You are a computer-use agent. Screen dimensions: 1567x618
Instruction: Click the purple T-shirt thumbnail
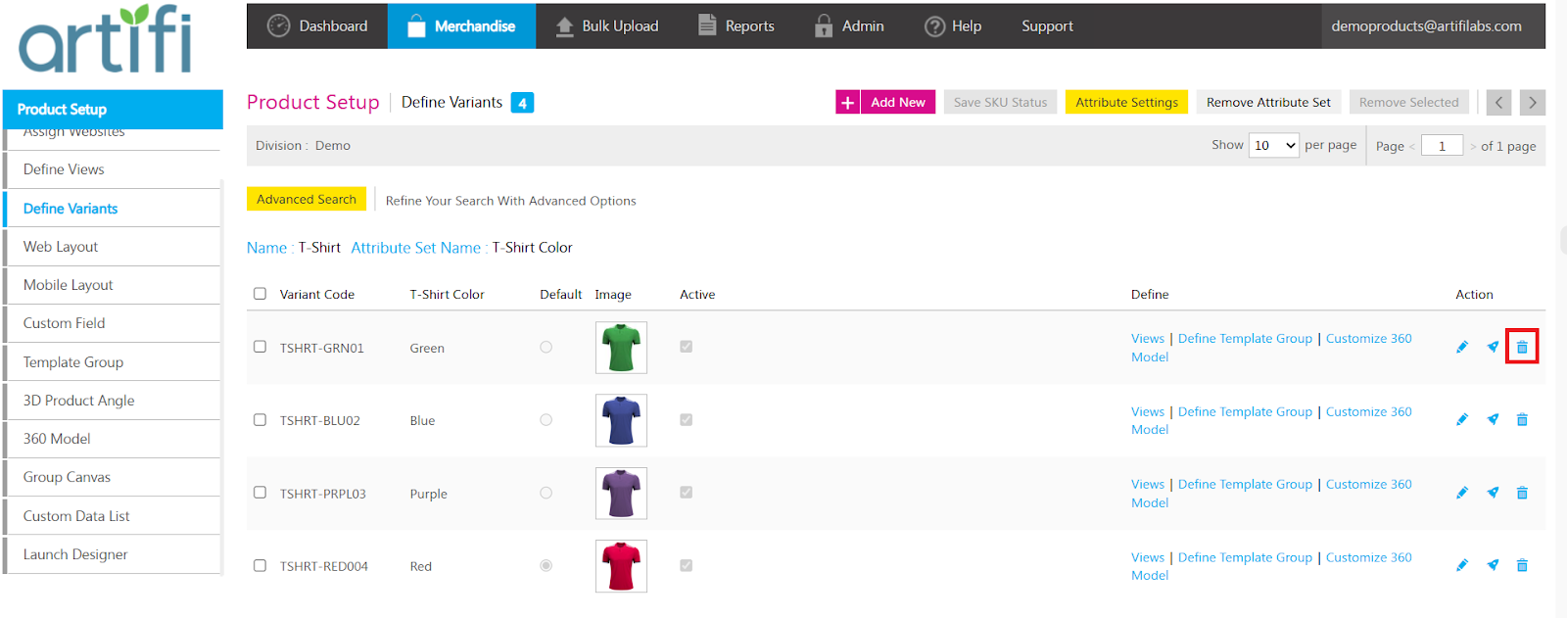point(621,494)
